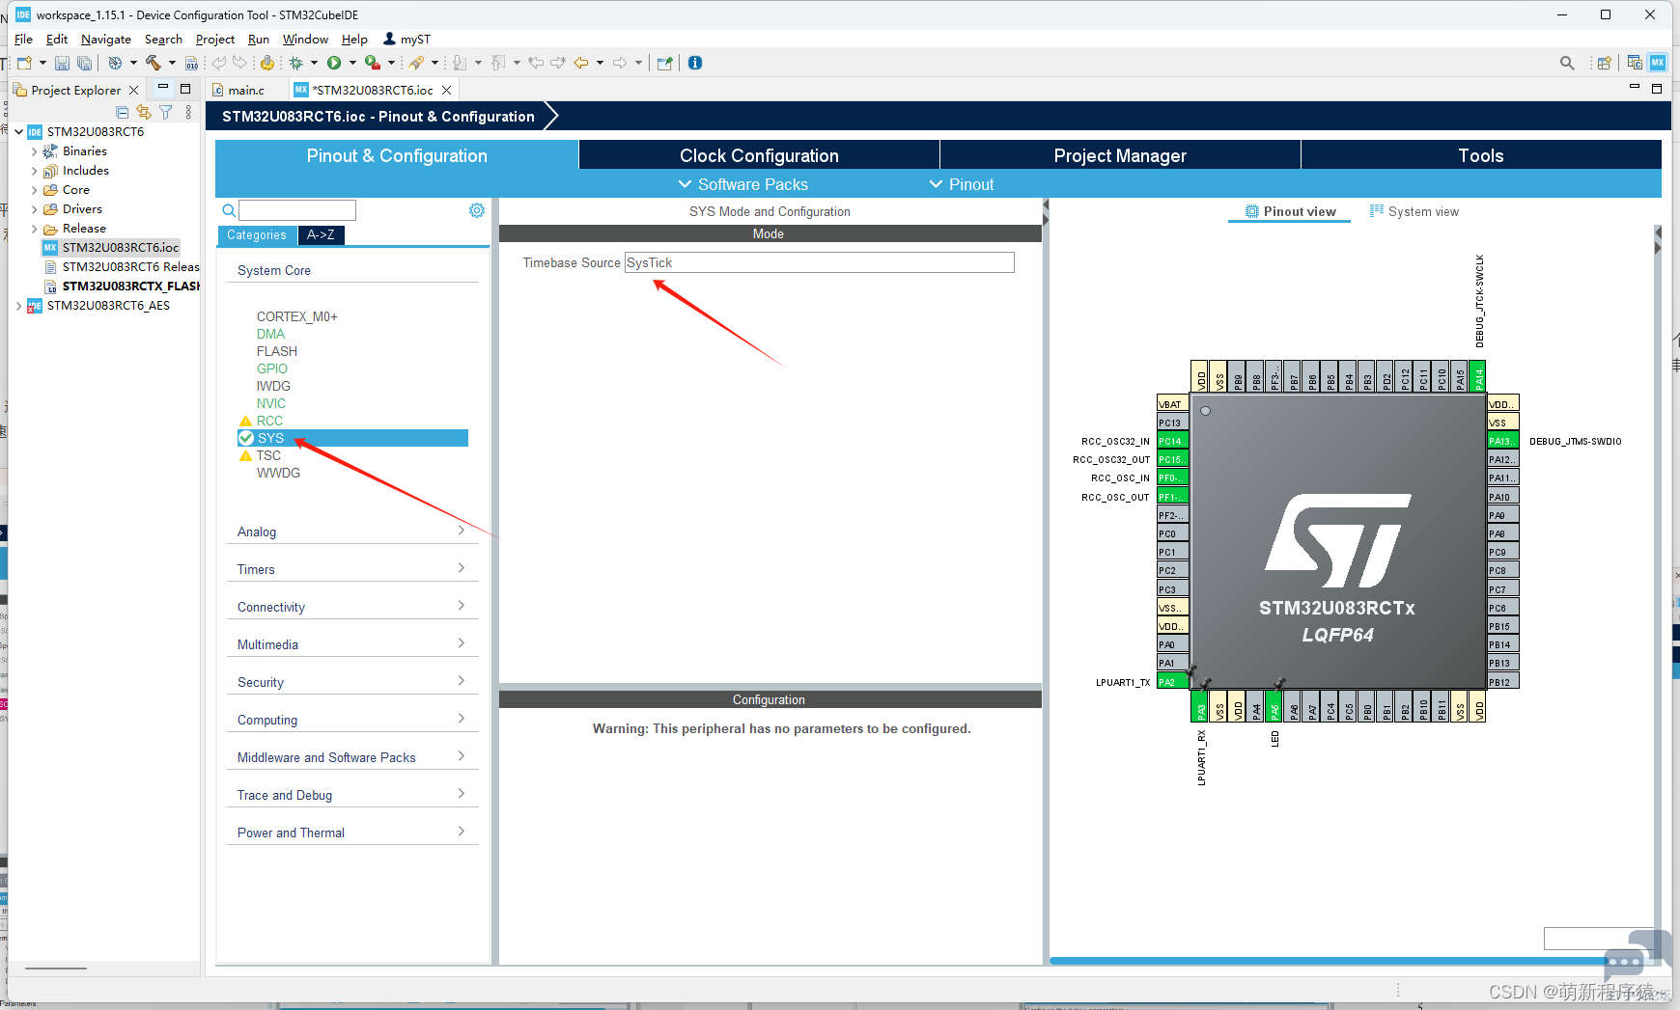Toggle Link with Editor in Project Explorer
This screenshot has height=1010, width=1680.
pos(144,113)
